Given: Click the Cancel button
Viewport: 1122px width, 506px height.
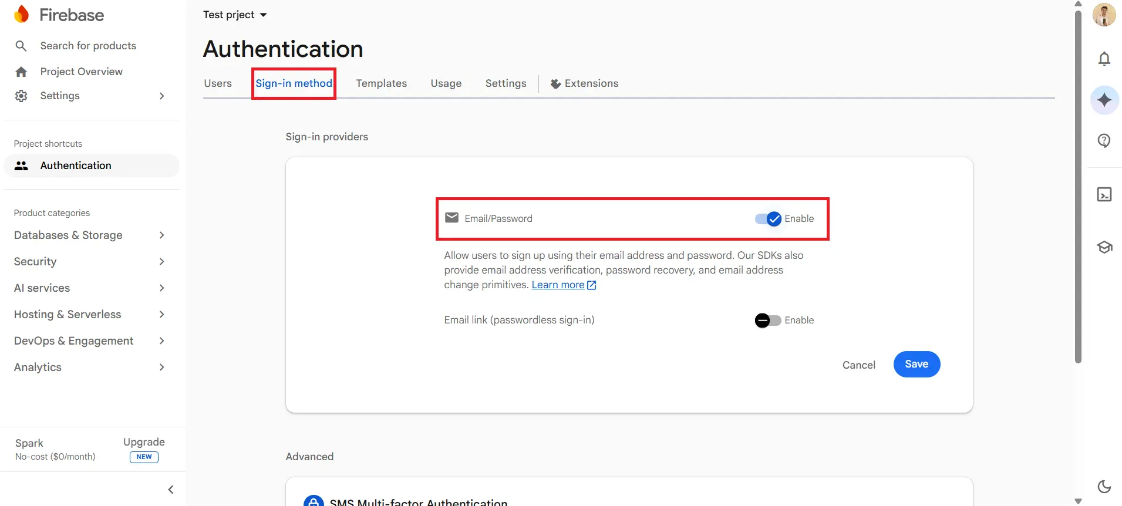Looking at the screenshot, I should click(x=859, y=365).
